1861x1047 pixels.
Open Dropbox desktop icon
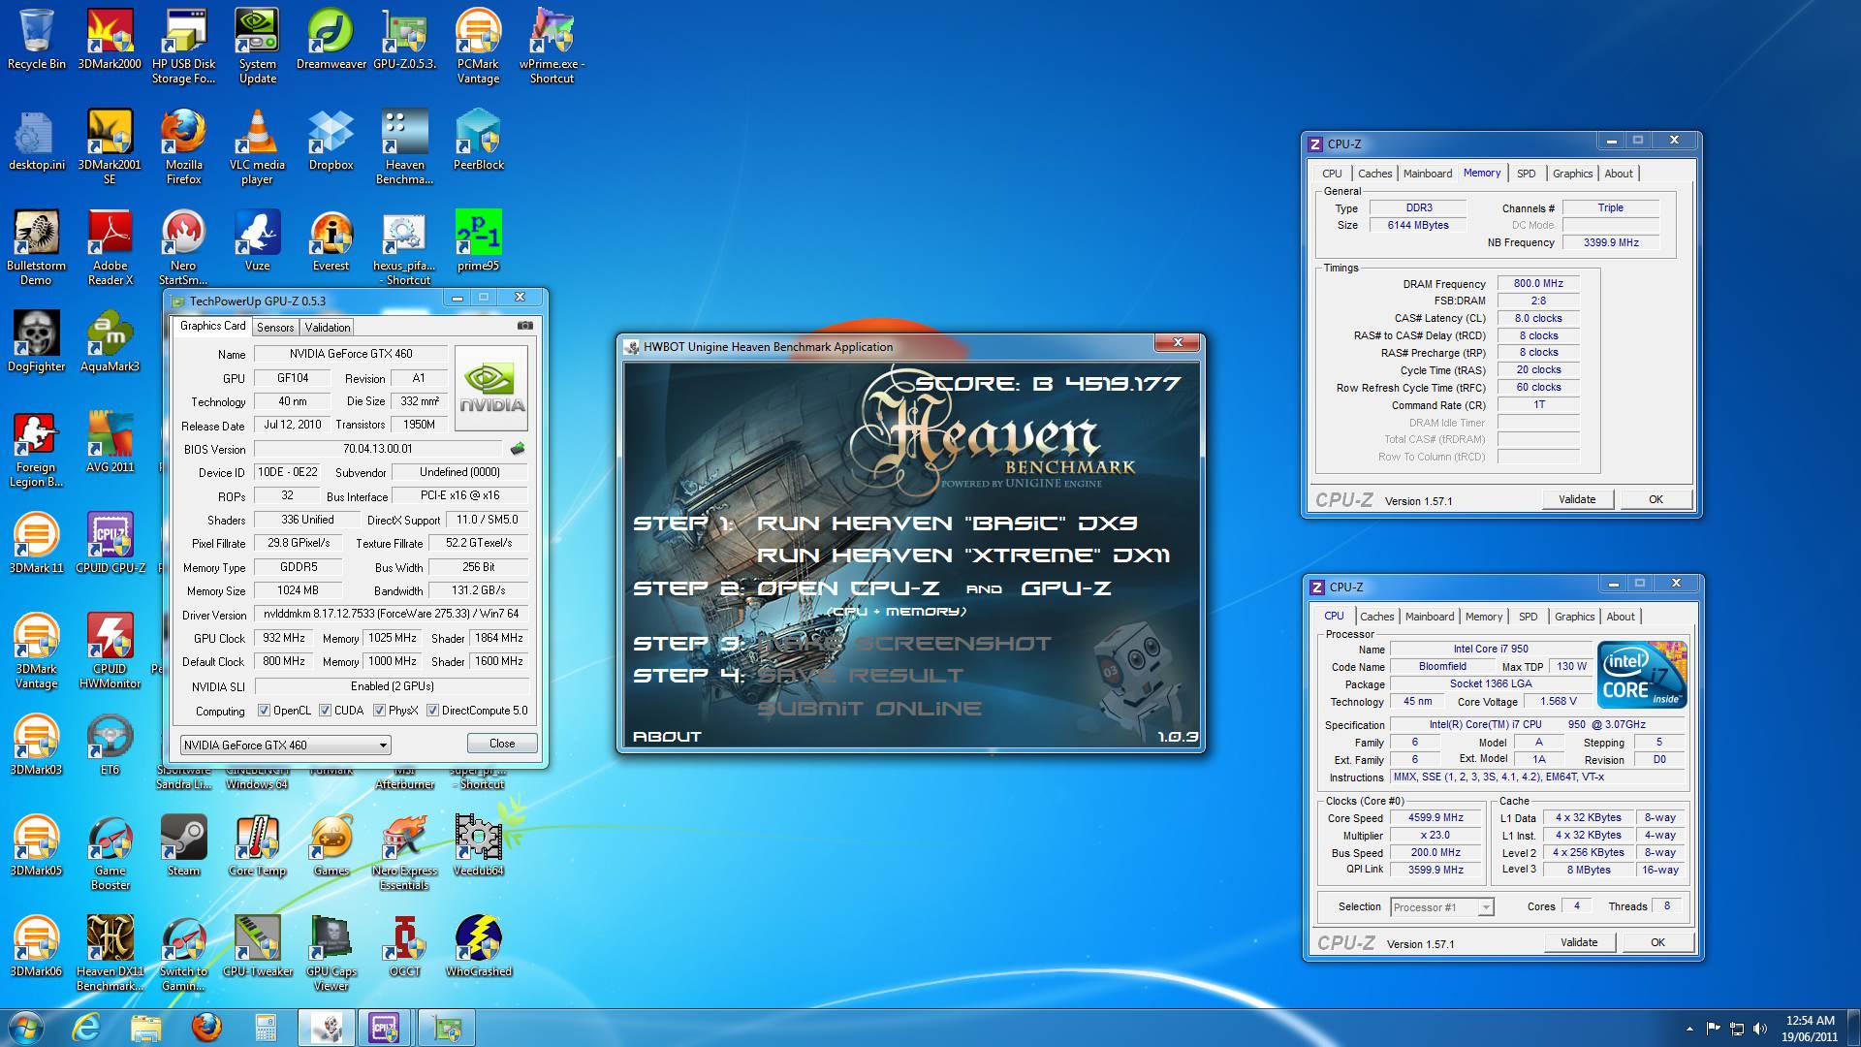point(331,141)
